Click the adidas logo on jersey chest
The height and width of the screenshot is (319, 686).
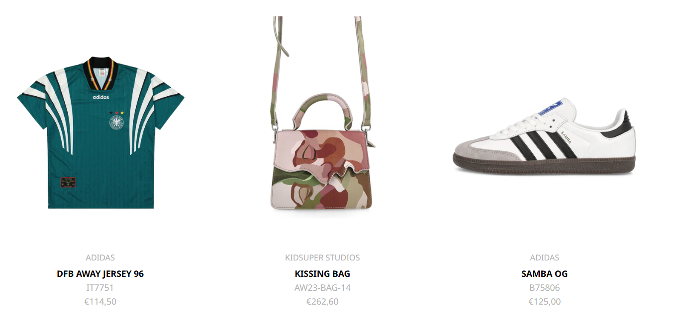(100, 97)
